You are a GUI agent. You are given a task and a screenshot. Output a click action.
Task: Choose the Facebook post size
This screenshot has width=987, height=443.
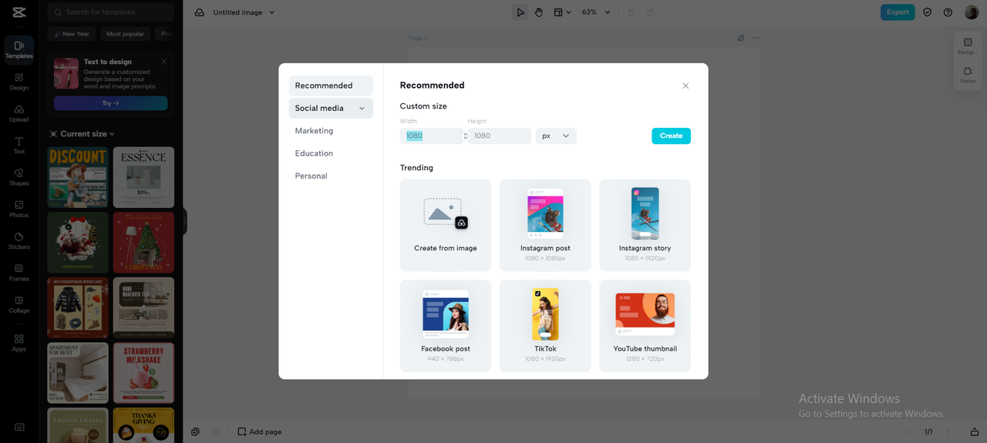pos(446,326)
